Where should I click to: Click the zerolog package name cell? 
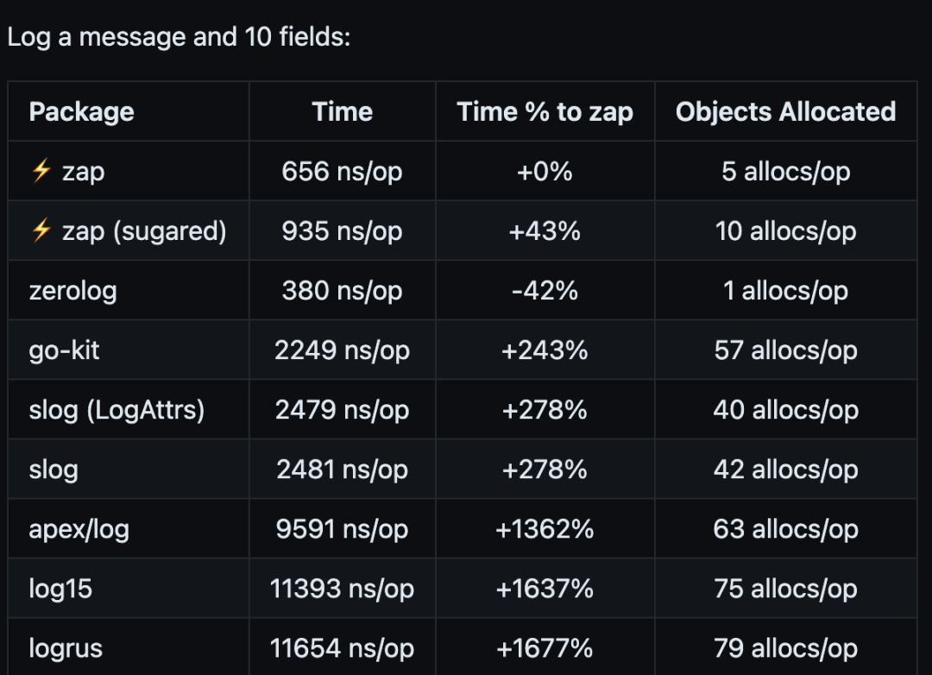[x=72, y=290]
